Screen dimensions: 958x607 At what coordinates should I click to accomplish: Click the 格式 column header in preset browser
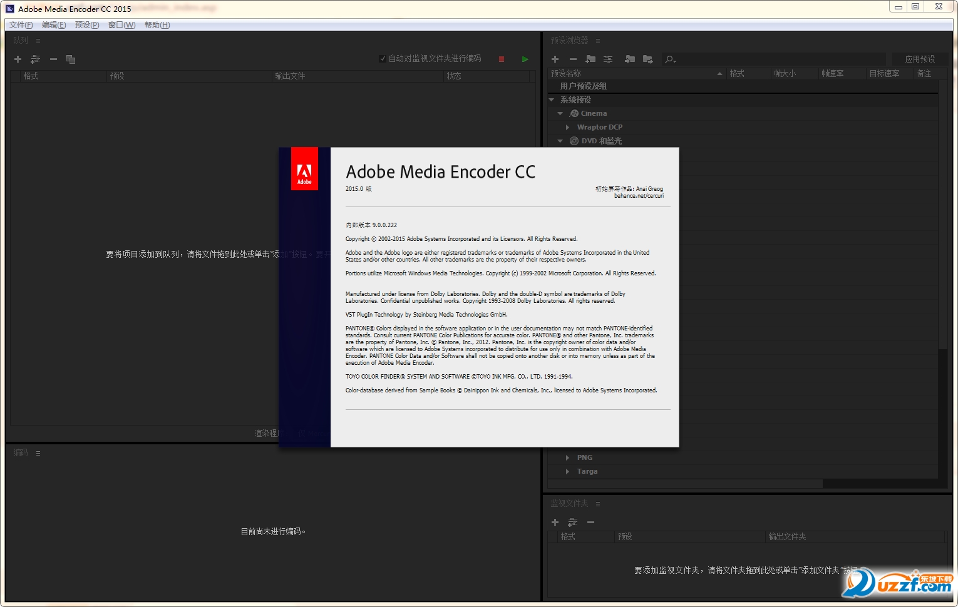[x=748, y=74]
